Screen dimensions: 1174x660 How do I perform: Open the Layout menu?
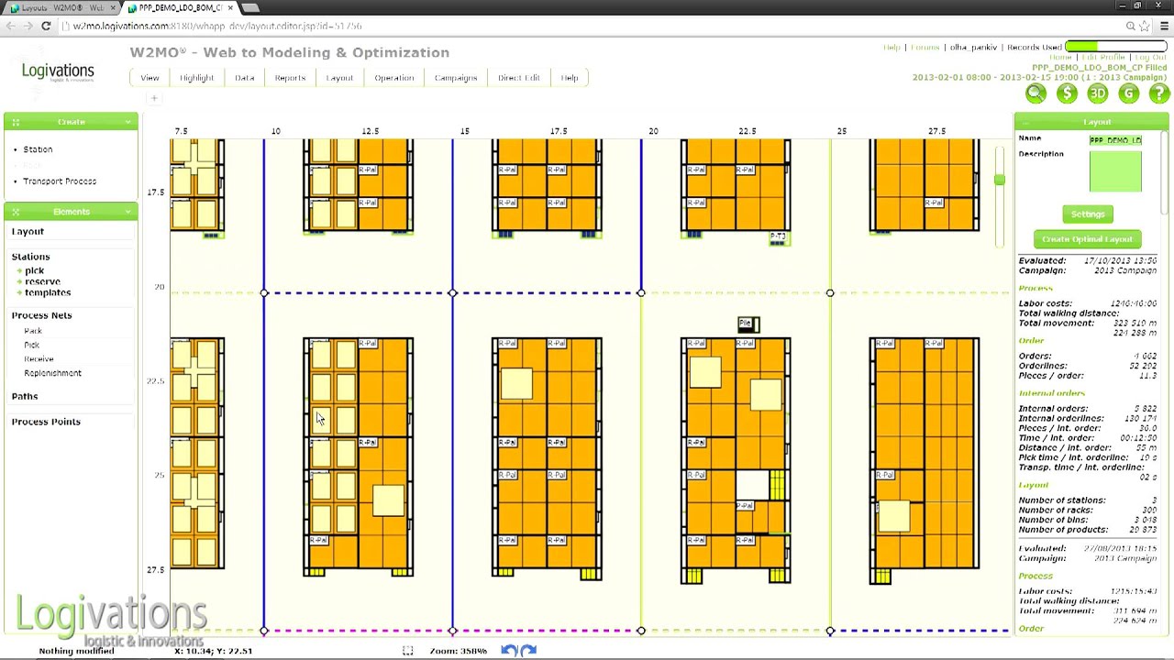339,78
